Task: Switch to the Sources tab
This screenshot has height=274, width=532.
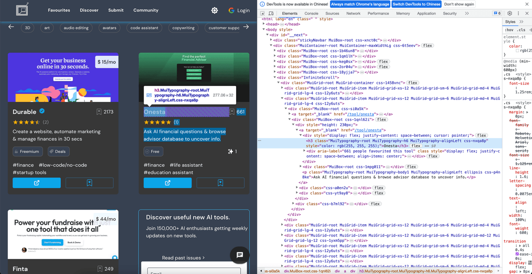Action: point(332,13)
